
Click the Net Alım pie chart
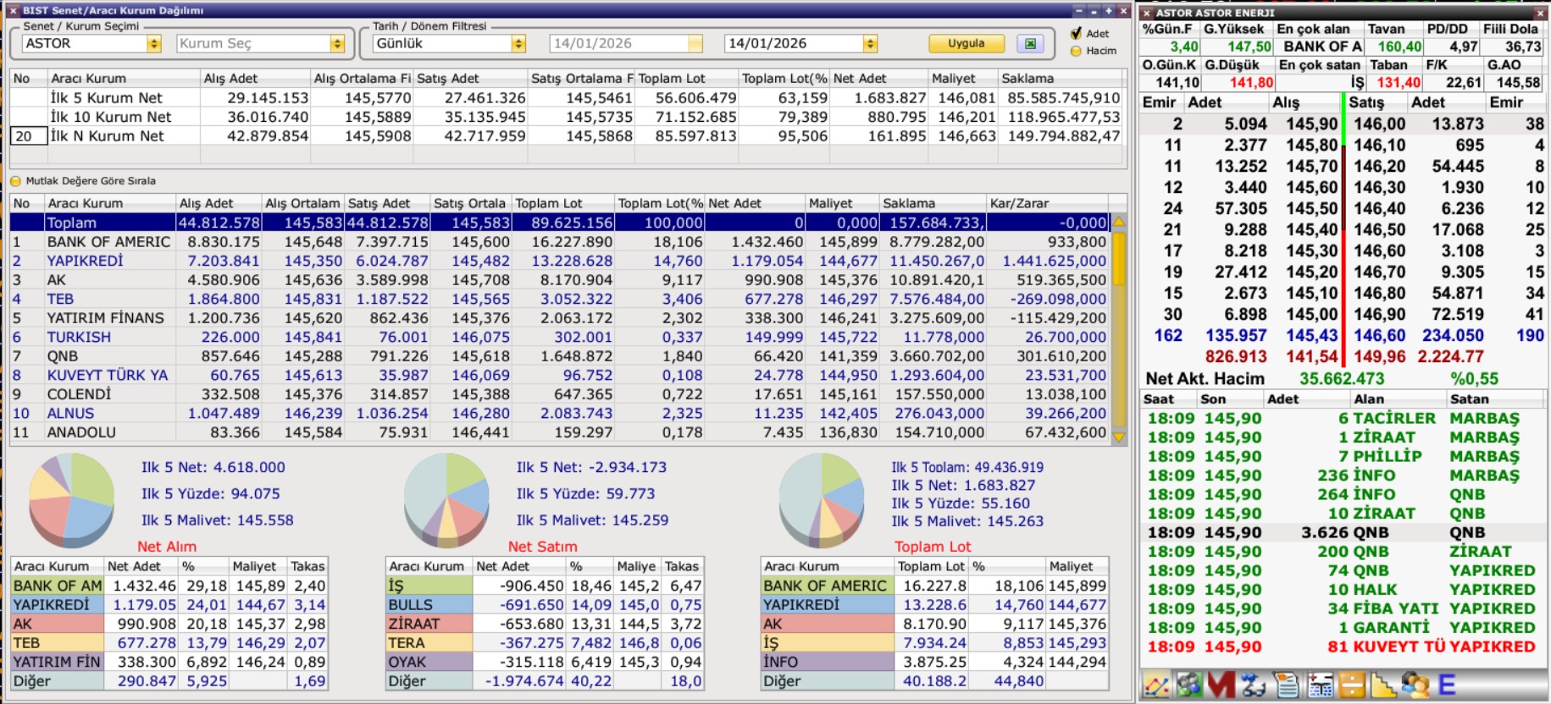tap(71, 499)
